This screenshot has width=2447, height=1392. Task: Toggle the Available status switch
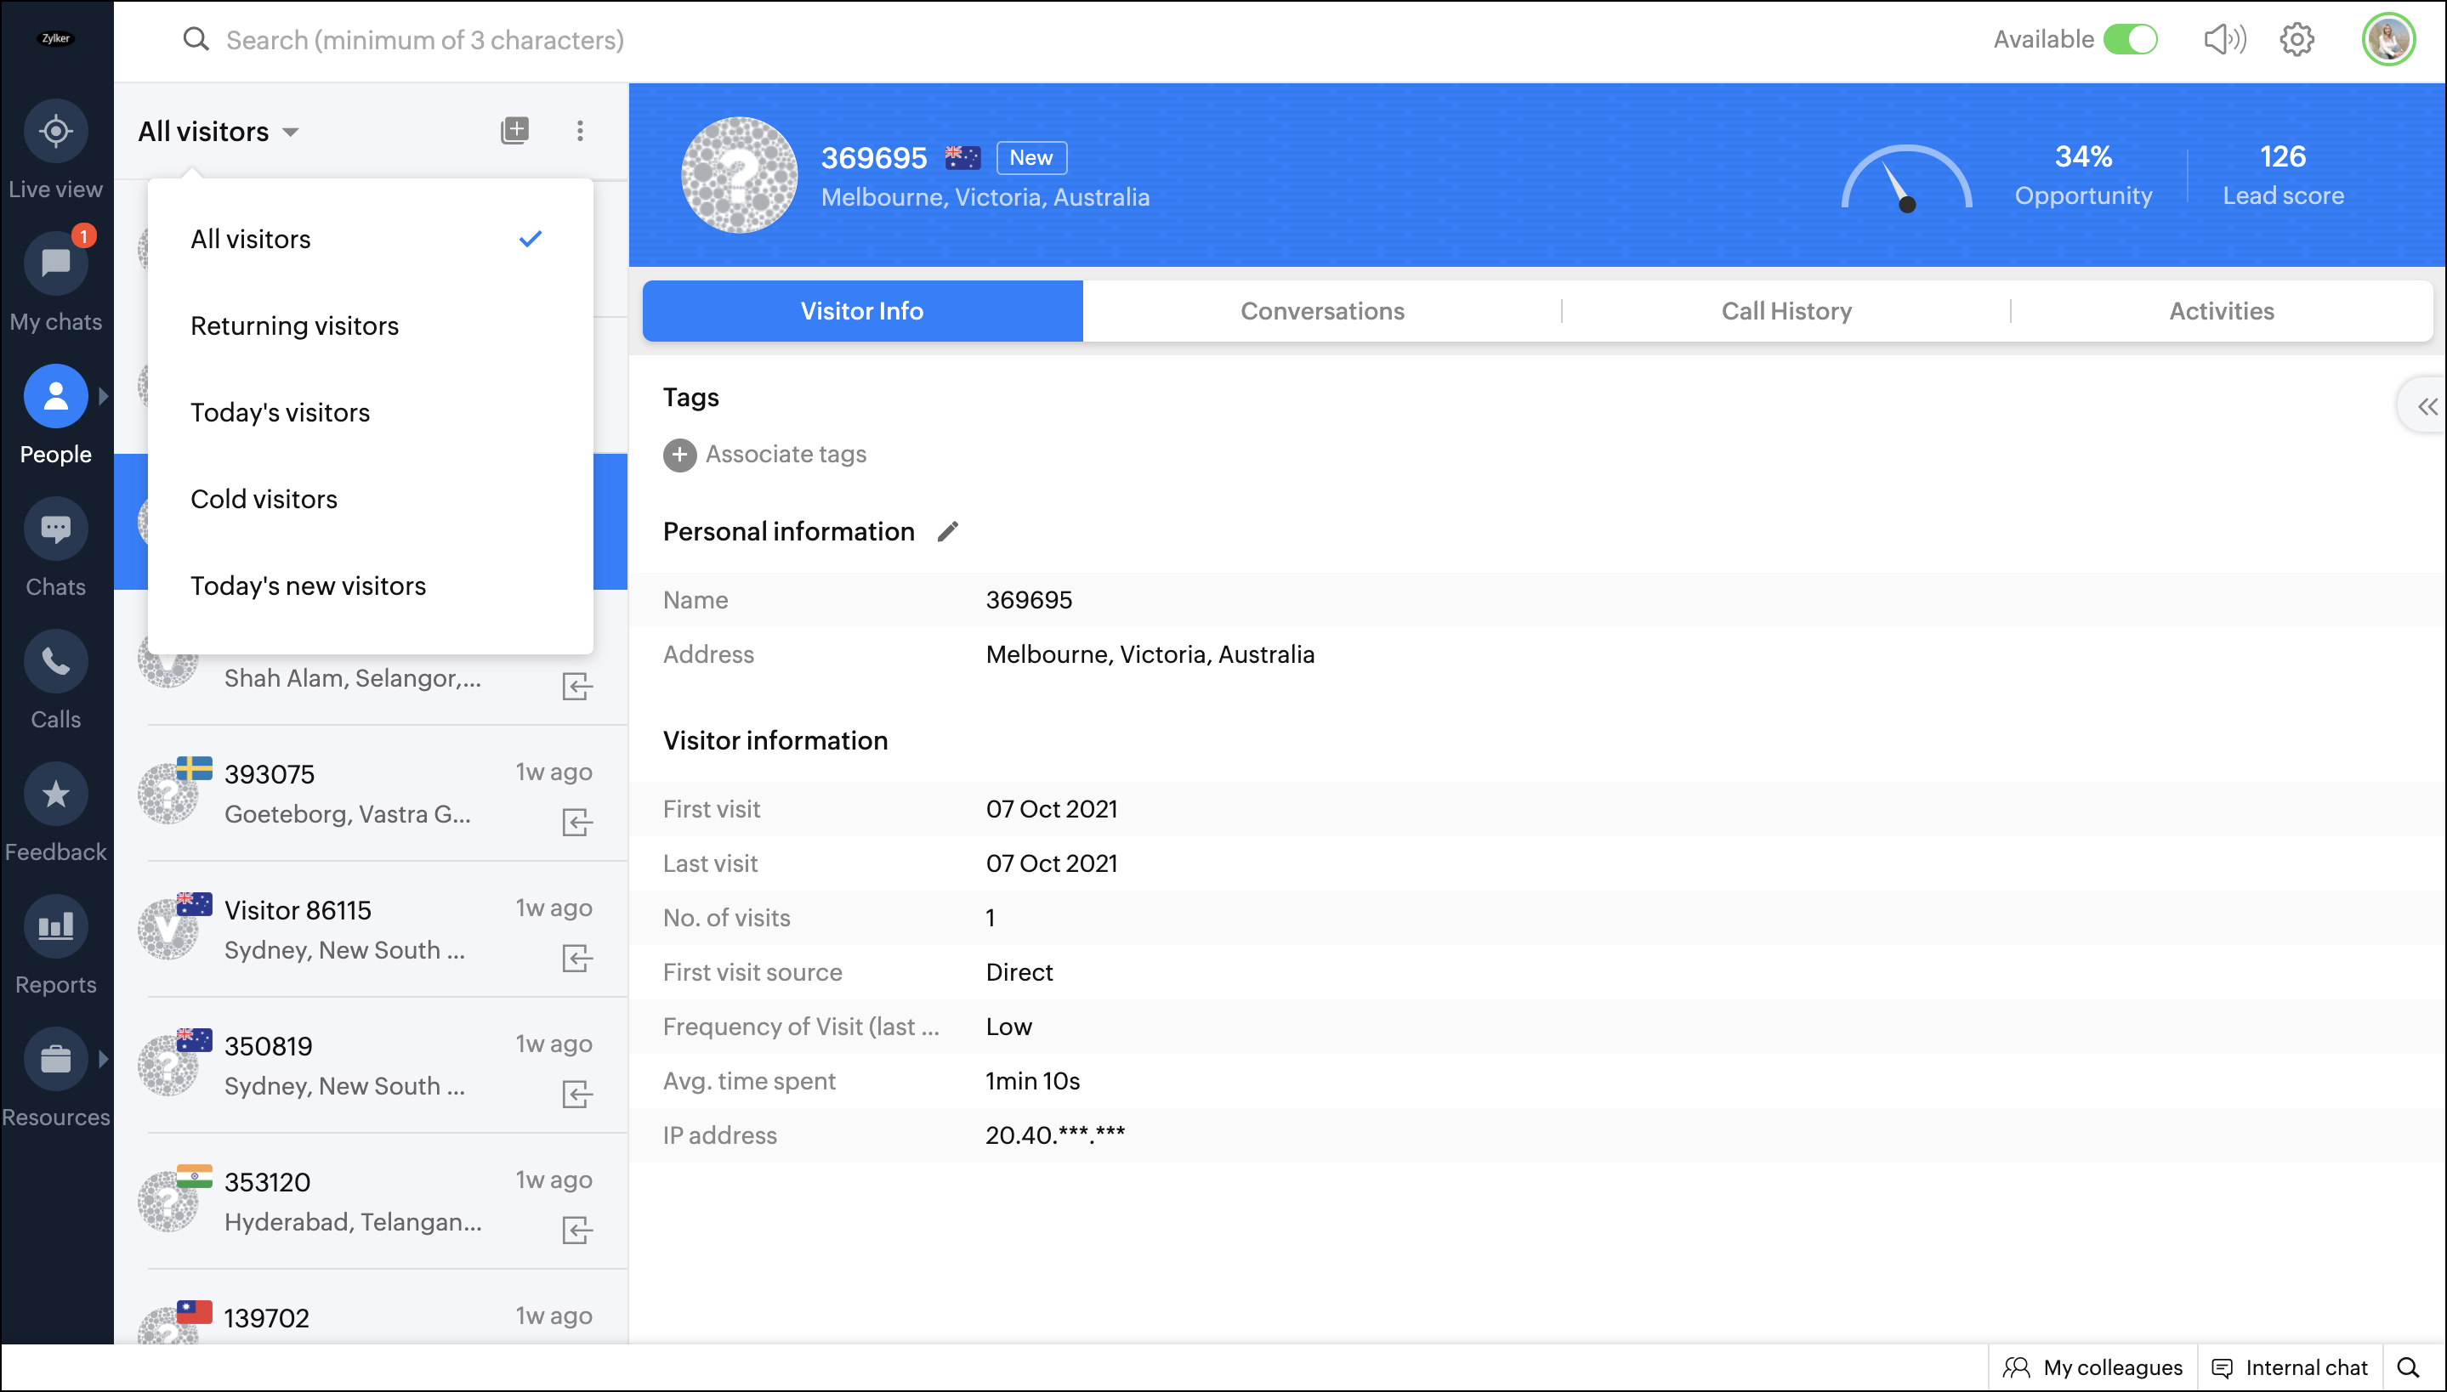tap(2131, 39)
